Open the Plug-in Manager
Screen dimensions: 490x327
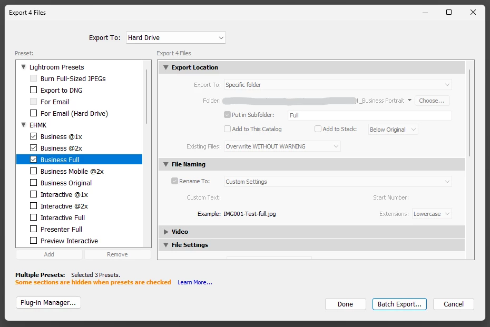48,303
